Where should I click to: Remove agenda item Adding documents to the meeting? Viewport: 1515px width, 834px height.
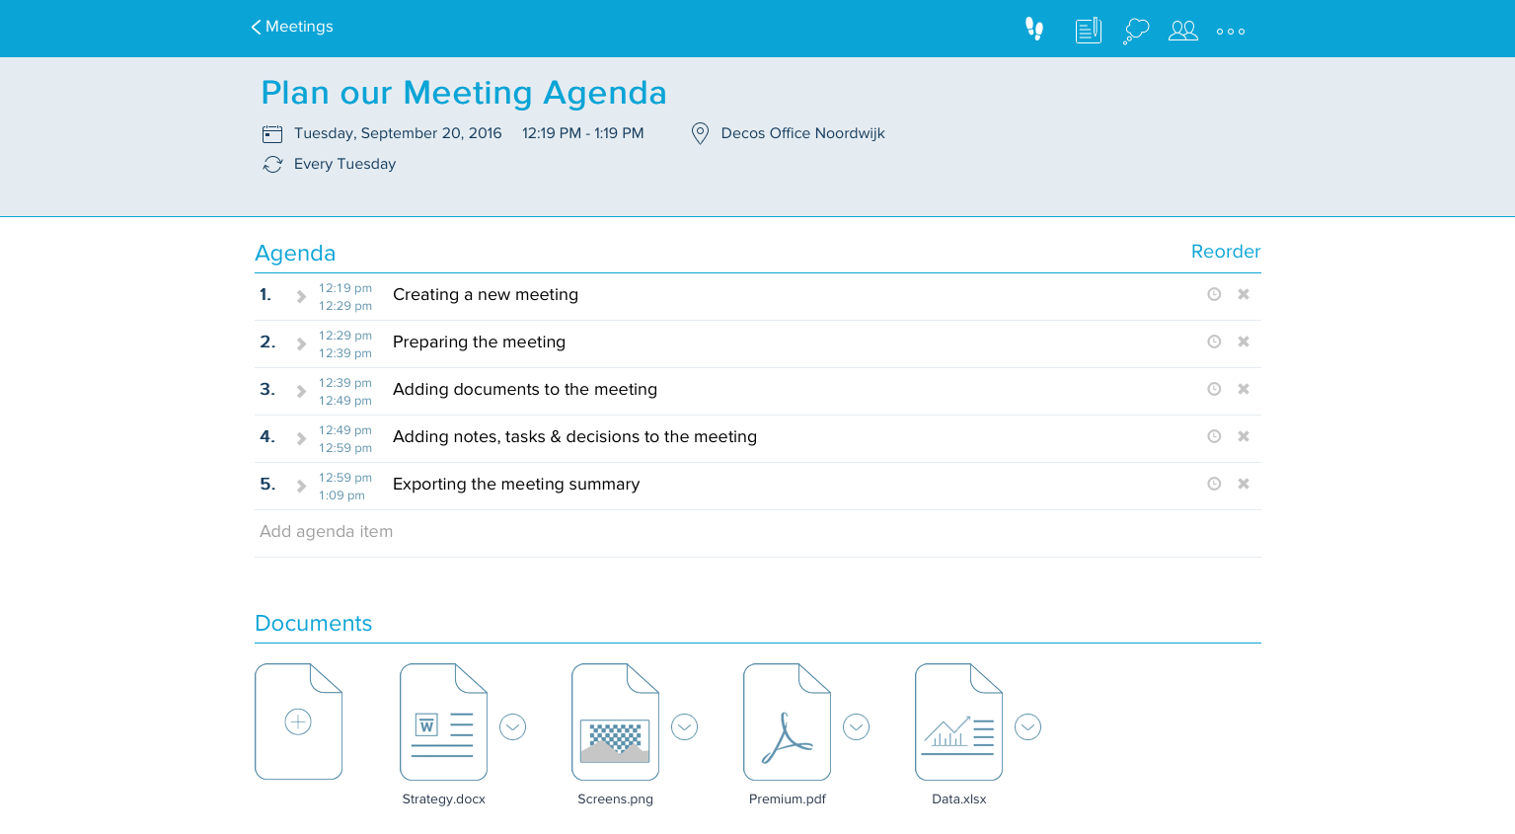[1244, 389]
